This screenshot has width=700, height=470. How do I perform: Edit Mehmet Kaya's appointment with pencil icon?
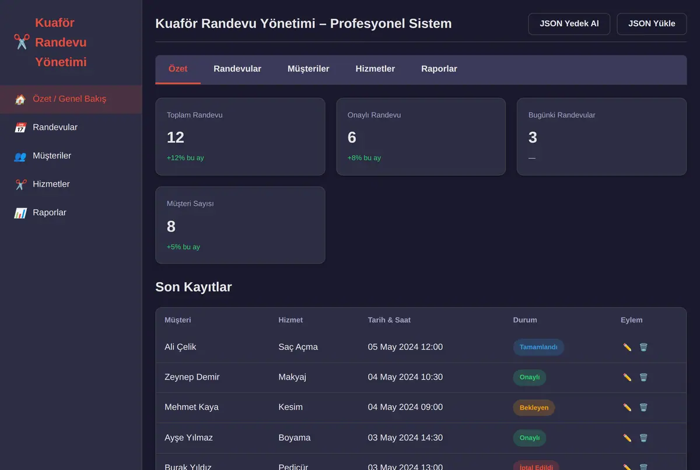[627, 407]
